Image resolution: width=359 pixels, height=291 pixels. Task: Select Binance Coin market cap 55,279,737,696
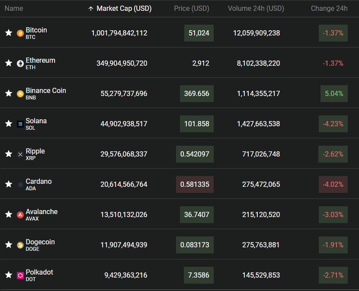click(124, 93)
